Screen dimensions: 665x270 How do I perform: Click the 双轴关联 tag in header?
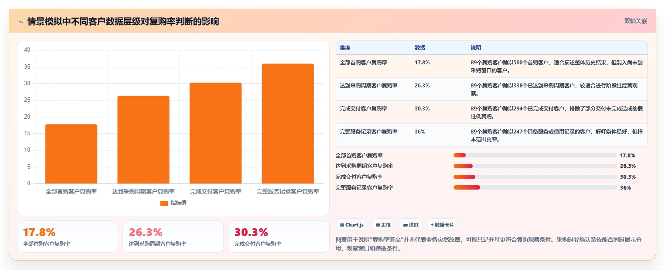click(636, 21)
